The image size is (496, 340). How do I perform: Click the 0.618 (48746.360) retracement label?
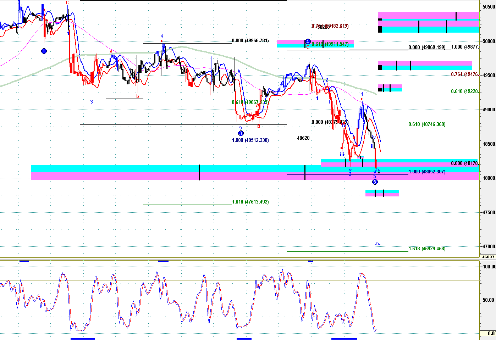(x=427, y=124)
